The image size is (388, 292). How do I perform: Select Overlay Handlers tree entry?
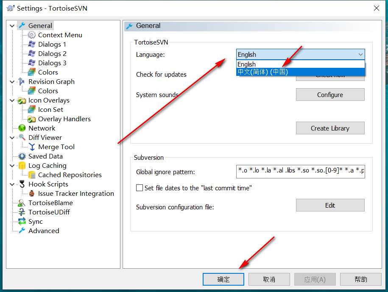[x=64, y=119]
